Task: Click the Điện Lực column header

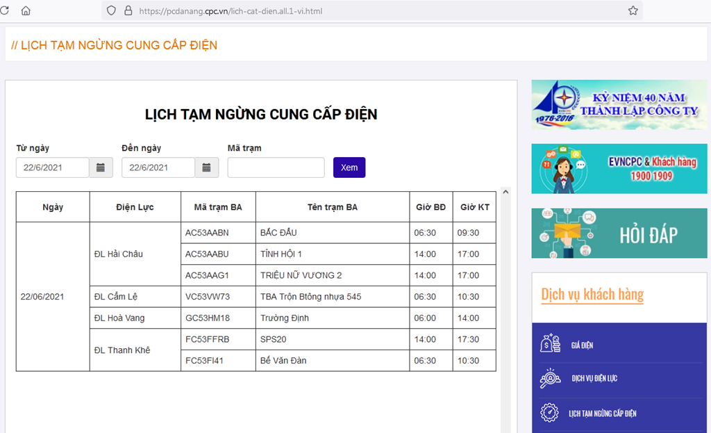Action: (135, 207)
